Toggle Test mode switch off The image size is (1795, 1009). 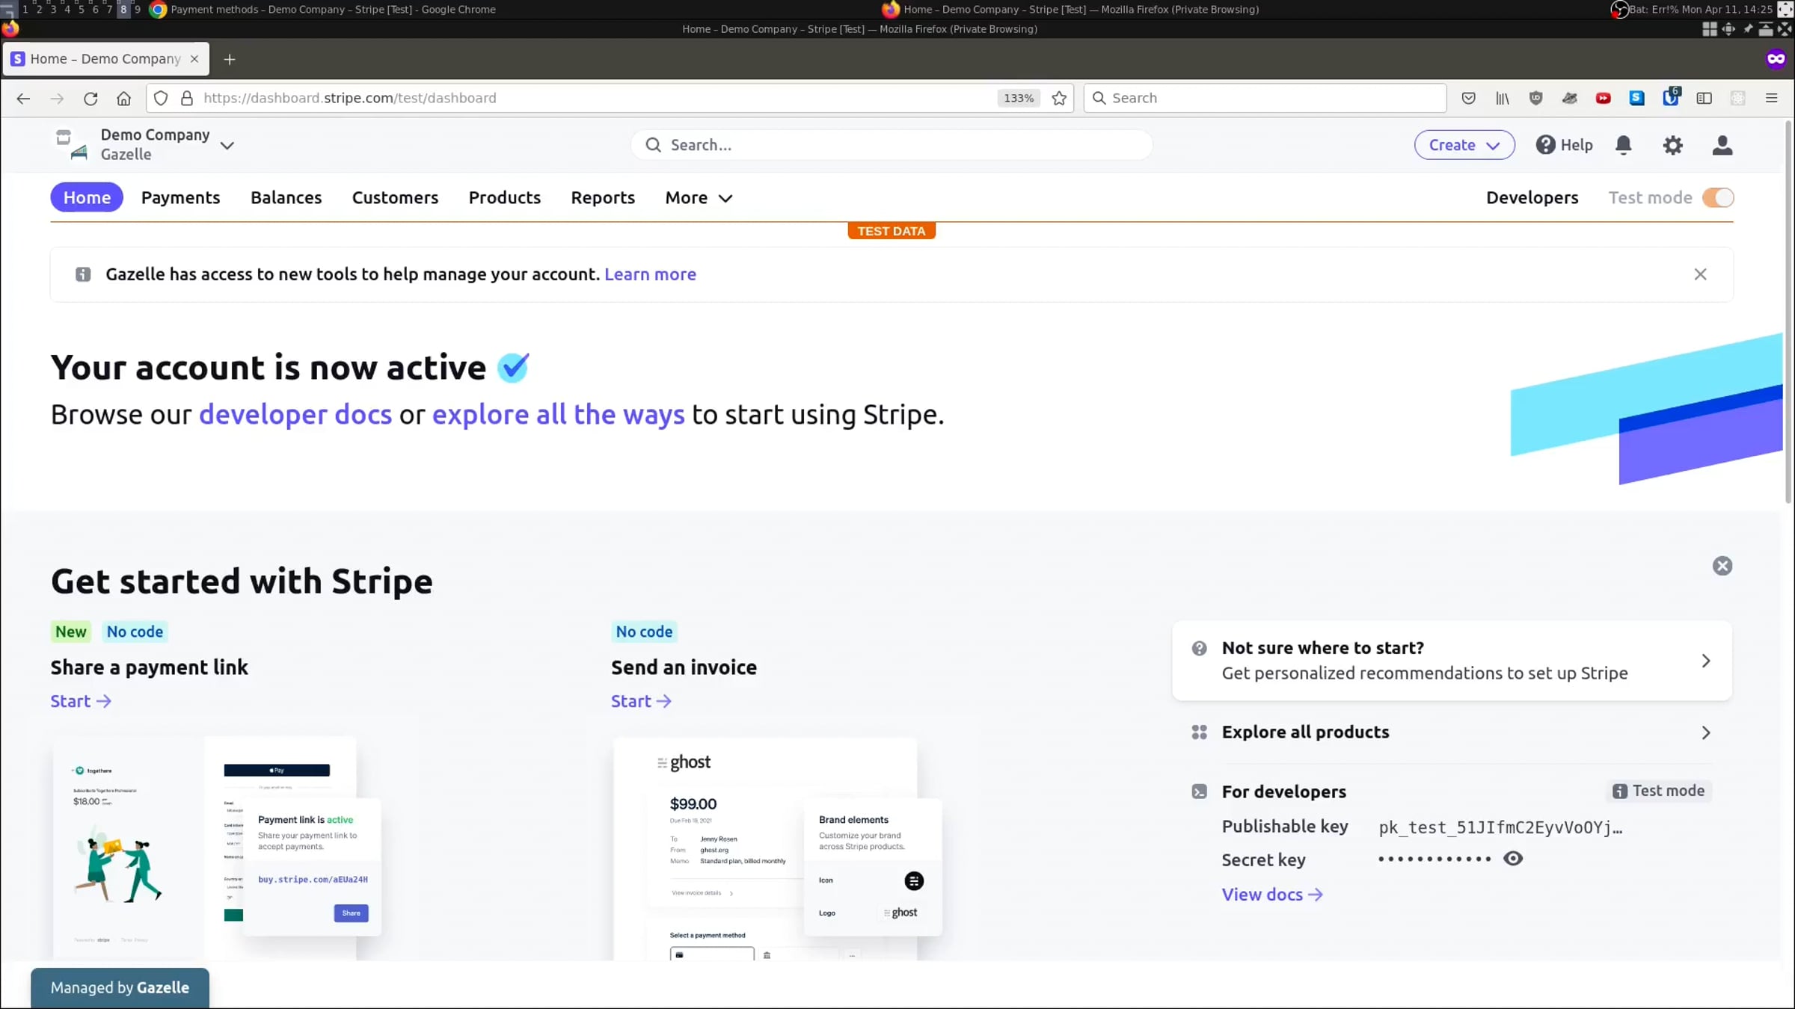[1718, 197]
